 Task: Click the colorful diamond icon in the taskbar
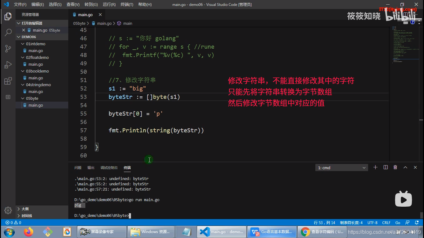point(47,231)
